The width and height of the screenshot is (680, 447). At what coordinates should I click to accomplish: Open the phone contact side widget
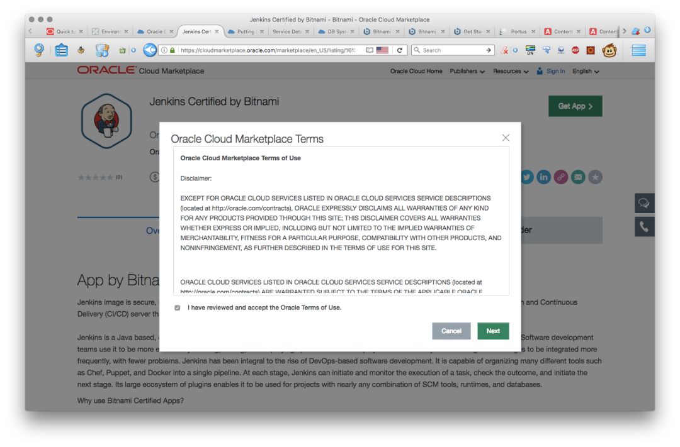645,226
